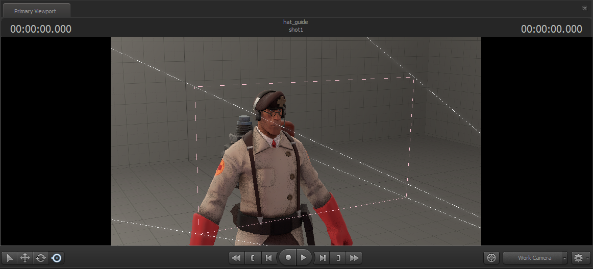Click the right timecode display

pyautogui.click(x=551, y=29)
